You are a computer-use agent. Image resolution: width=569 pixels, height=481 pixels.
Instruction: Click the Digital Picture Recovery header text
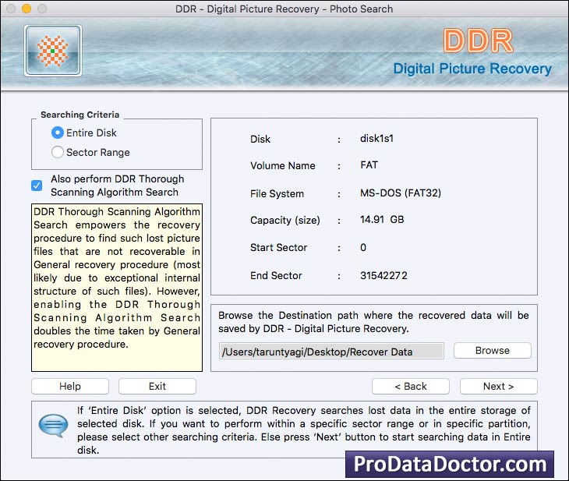(x=472, y=69)
